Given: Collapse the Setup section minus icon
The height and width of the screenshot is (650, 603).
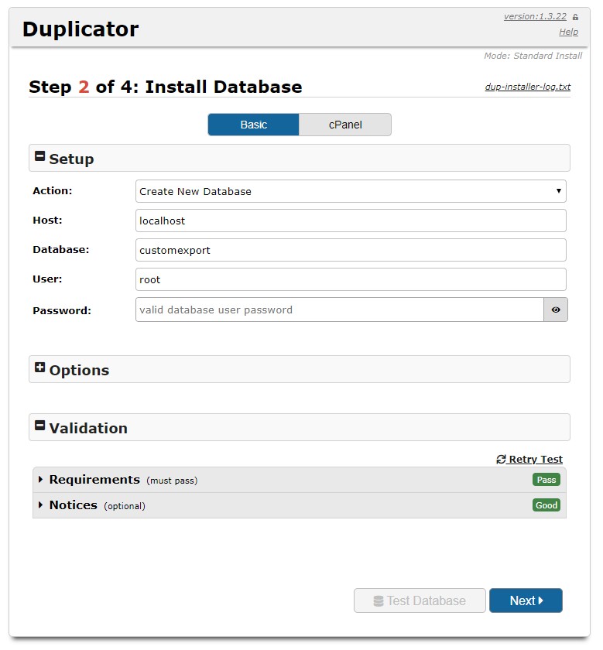Looking at the screenshot, I should [x=40, y=156].
